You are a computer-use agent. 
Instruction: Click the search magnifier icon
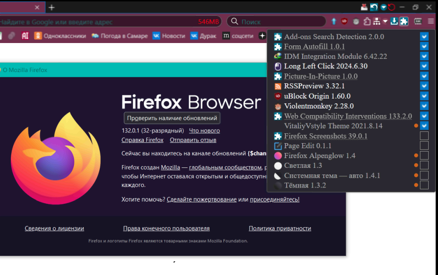pos(235,22)
